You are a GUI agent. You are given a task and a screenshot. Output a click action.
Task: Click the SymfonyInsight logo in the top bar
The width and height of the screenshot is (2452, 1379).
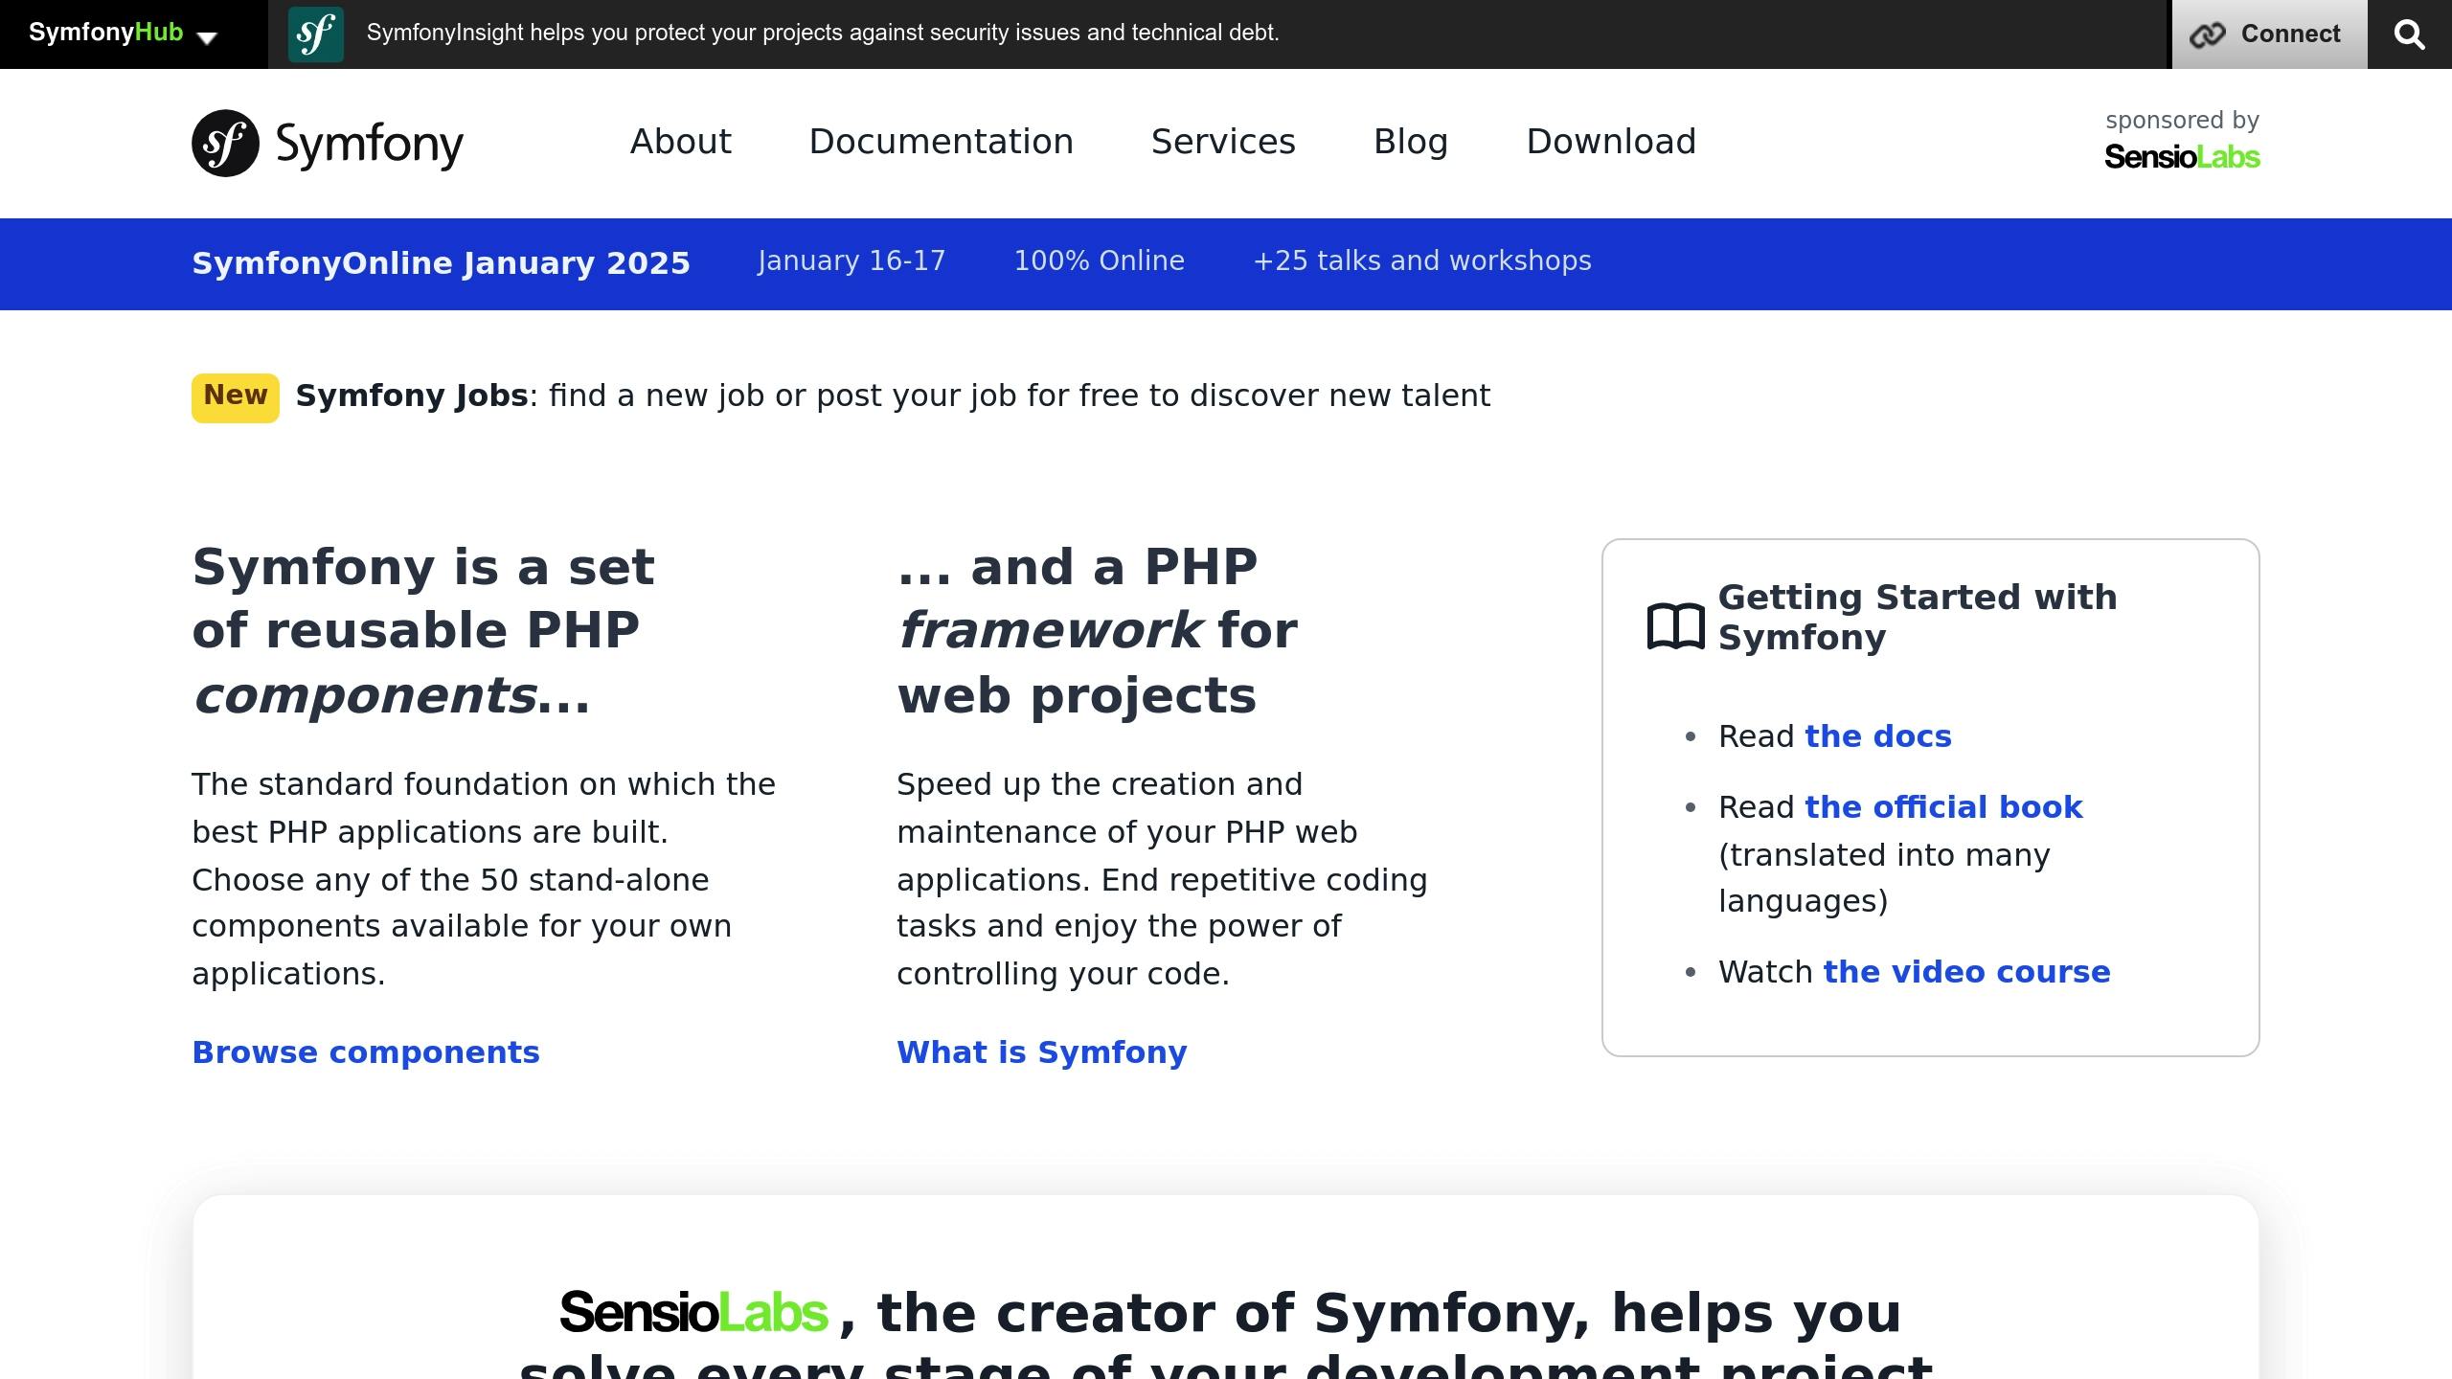point(316,34)
